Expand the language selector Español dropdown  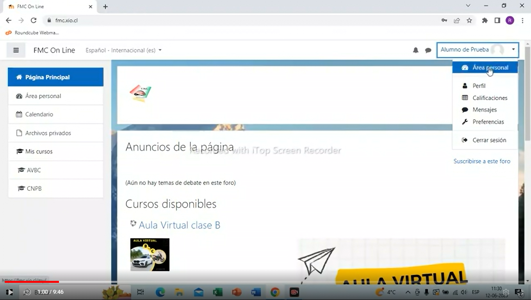pyautogui.click(x=123, y=50)
